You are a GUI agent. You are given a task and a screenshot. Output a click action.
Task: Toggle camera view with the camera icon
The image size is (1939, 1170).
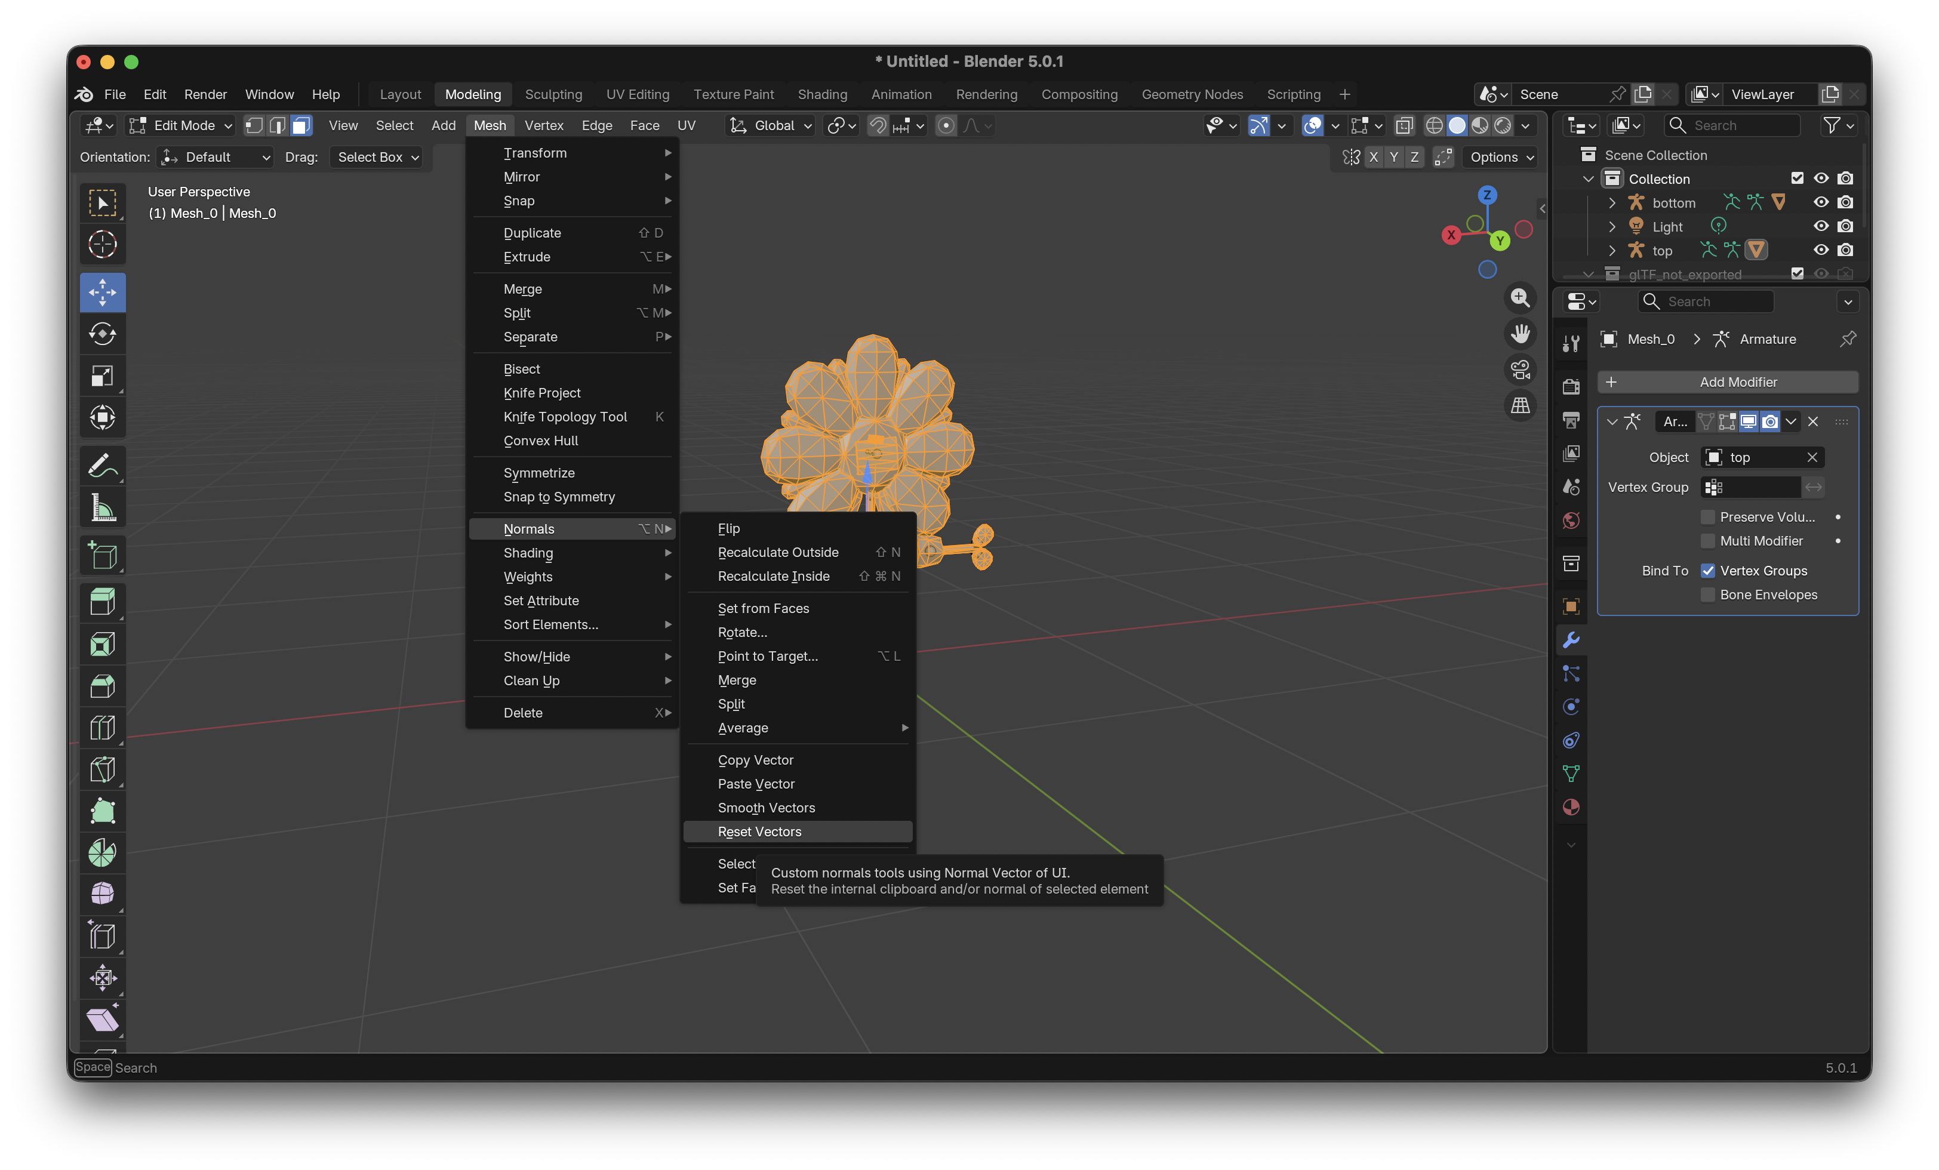tap(1519, 369)
